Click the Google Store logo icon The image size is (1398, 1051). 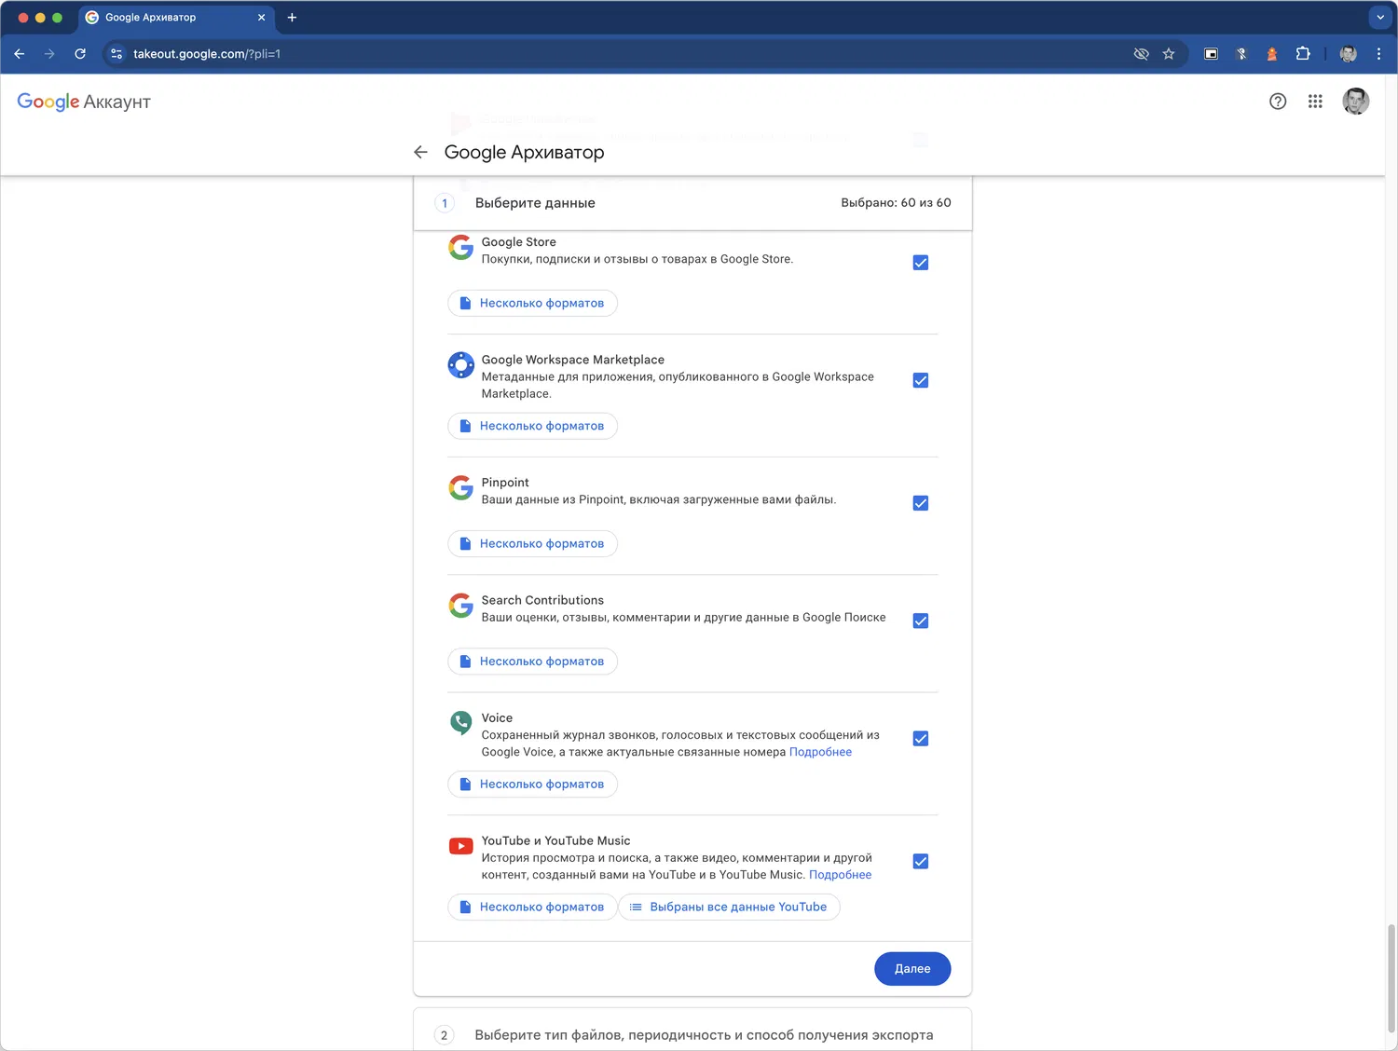point(461,247)
